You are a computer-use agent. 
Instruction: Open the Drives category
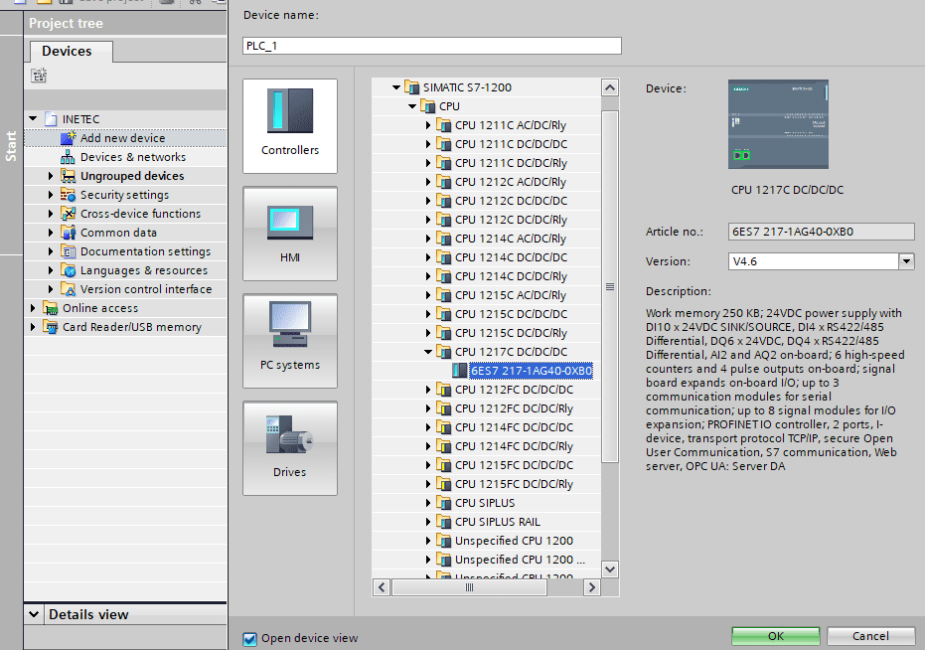point(290,448)
